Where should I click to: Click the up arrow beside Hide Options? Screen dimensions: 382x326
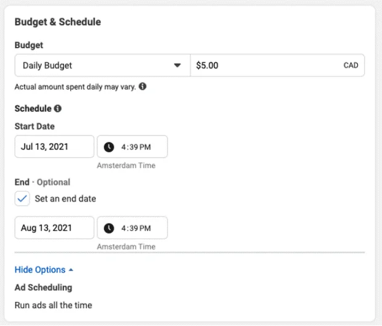point(71,270)
